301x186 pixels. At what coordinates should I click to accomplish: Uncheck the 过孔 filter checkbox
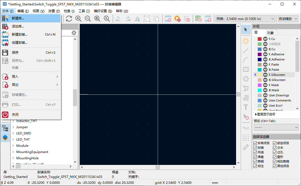(274, 152)
